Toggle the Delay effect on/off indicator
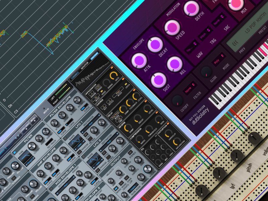The width and height of the screenshot is (268, 201). [x=134, y=90]
